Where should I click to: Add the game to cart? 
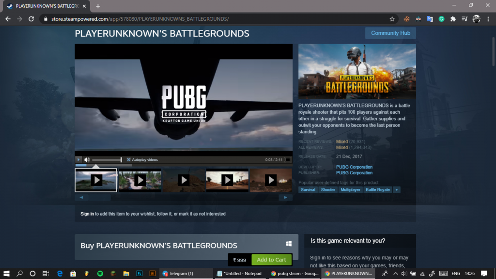point(271,260)
